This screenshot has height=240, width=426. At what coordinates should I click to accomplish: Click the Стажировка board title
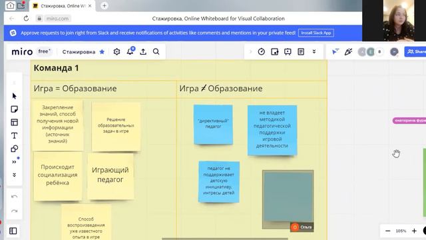tap(79, 52)
